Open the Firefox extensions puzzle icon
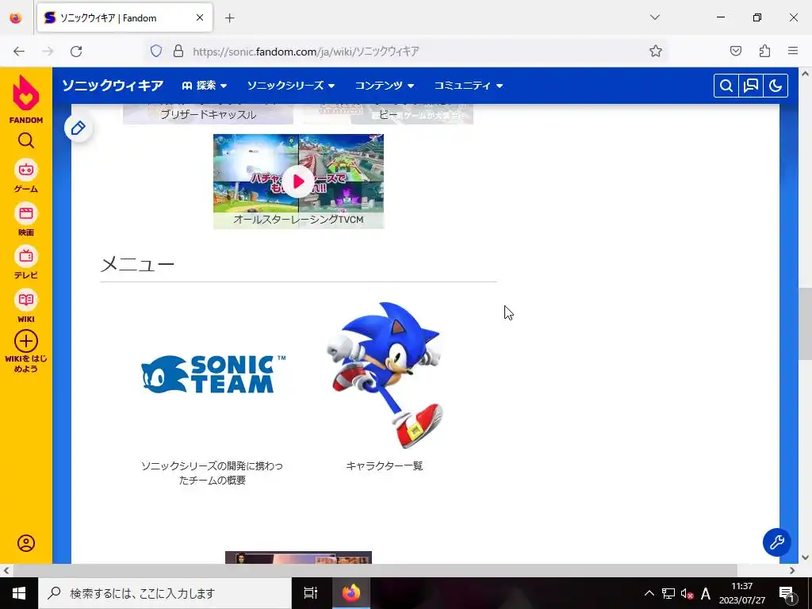The image size is (812, 609). [x=764, y=51]
